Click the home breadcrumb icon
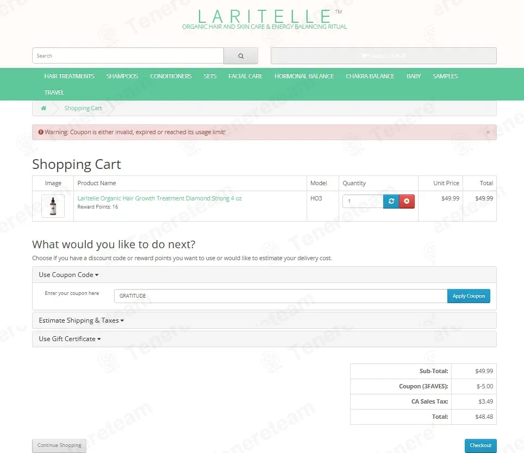Screen dimensions: 524x453 coord(43,108)
